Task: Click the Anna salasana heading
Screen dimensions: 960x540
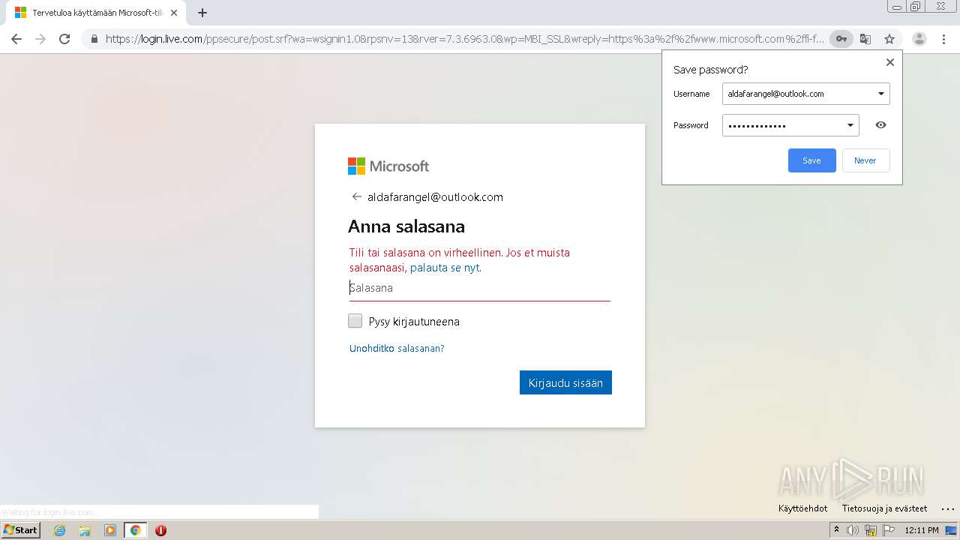Action: 406,226
